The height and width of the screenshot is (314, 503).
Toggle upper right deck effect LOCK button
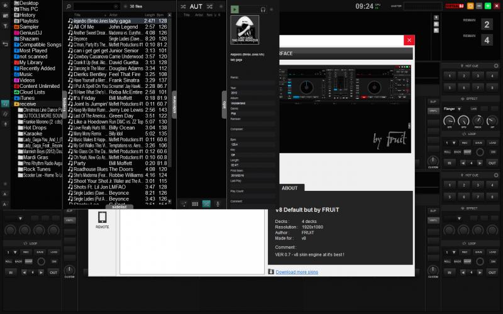(474, 109)
